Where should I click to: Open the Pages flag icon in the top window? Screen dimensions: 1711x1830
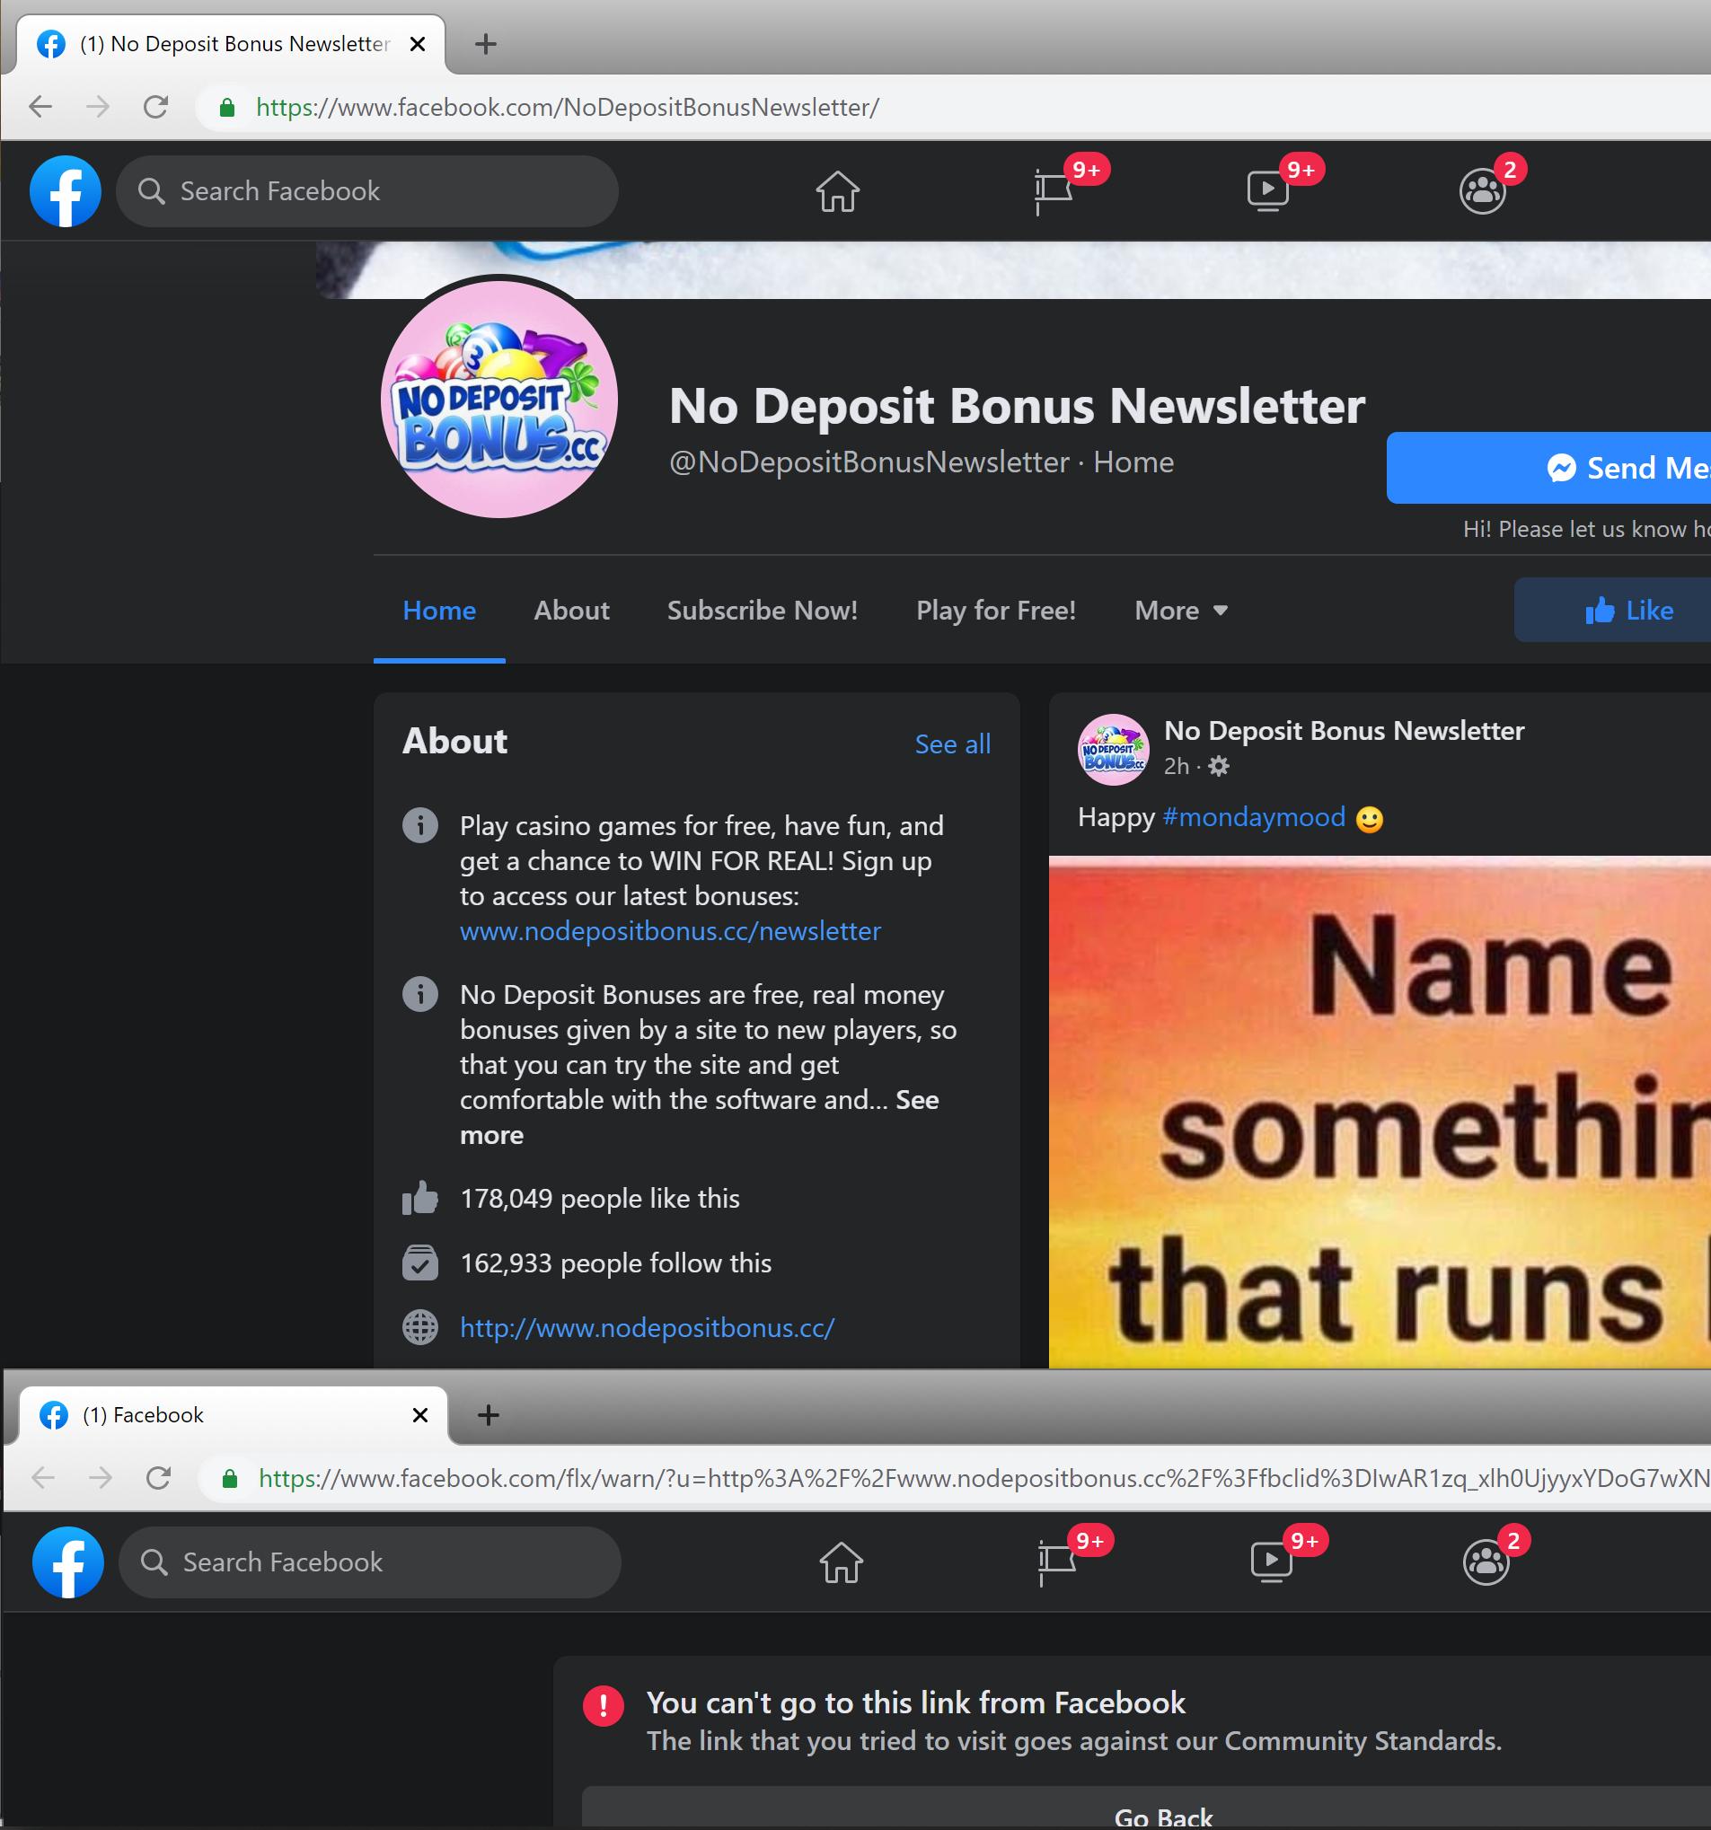click(x=1053, y=191)
